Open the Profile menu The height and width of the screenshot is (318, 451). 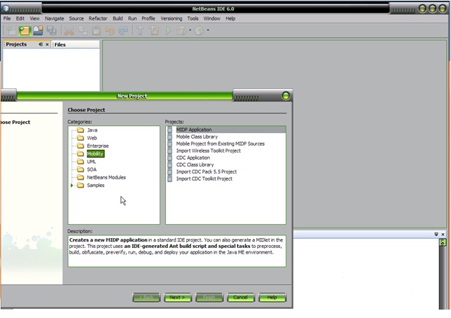click(x=148, y=18)
